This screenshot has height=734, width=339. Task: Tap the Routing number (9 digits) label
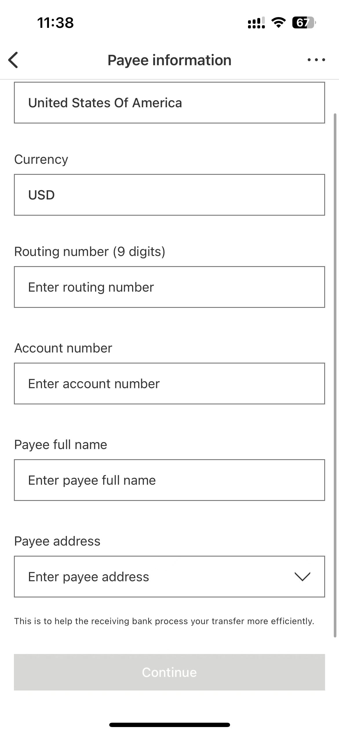click(x=90, y=251)
